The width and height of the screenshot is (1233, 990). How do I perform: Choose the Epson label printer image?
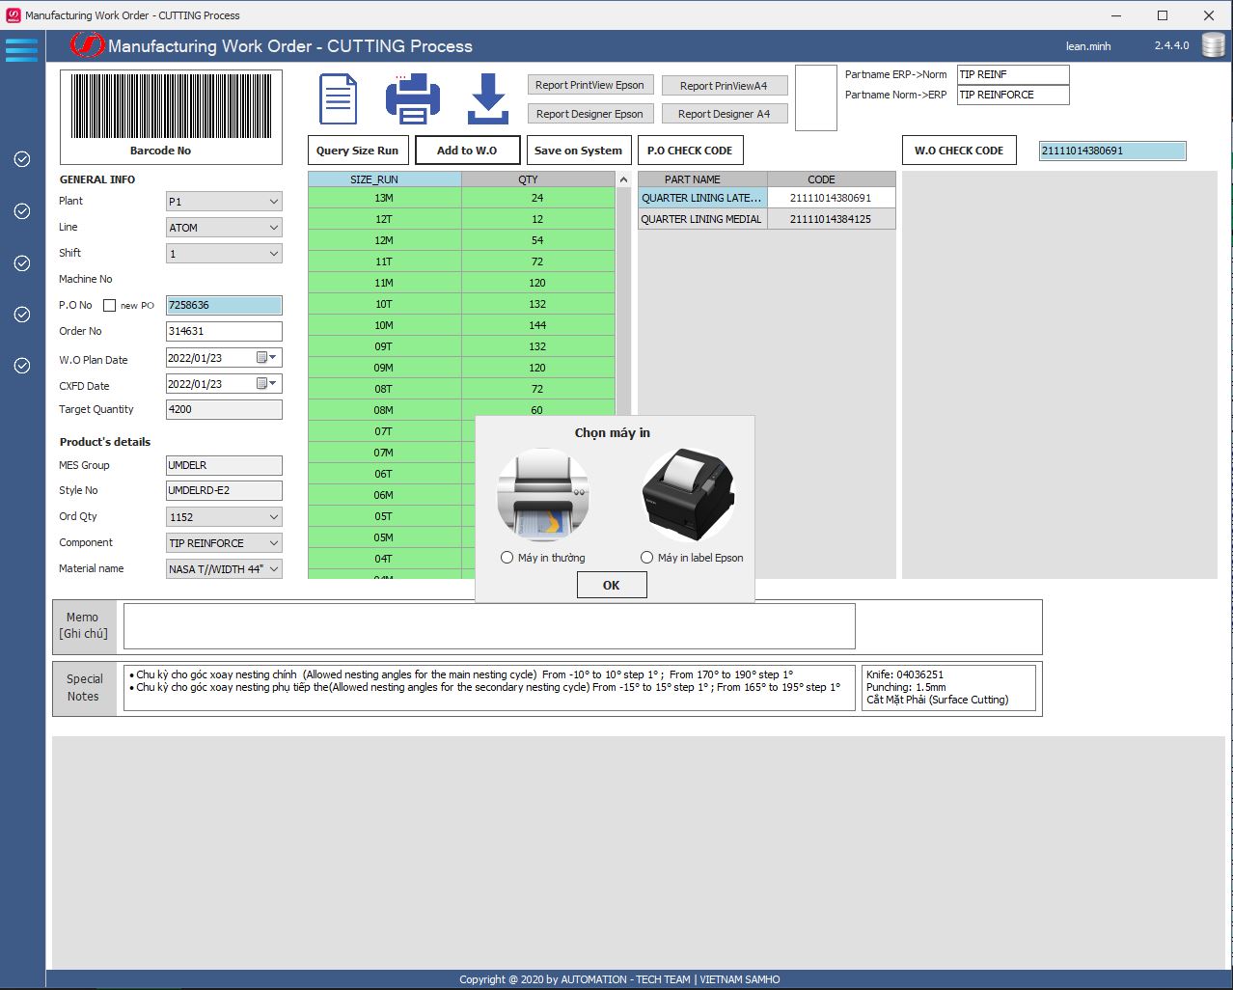(x=688, y=494)
